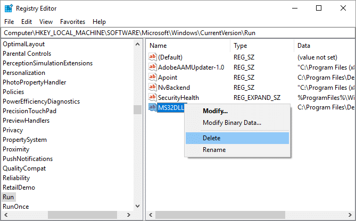Viewport: 356px width, 221px height.
Task: Select the SecurityHealth value icon
Action: pos(153,98)
